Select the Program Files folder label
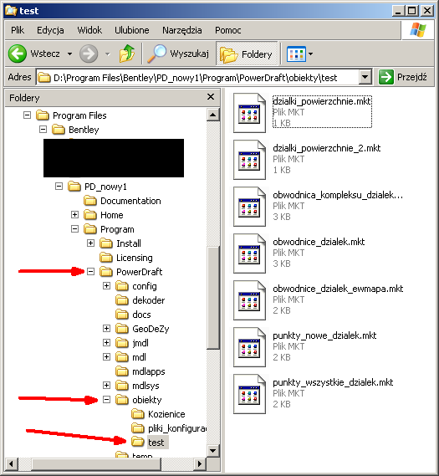Viewport: 439px width, 476px height. point(79,115)
